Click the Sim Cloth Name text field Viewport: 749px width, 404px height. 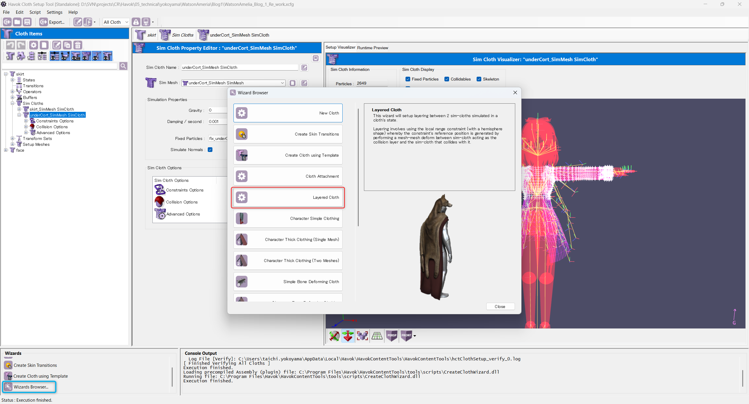(240, 67)
